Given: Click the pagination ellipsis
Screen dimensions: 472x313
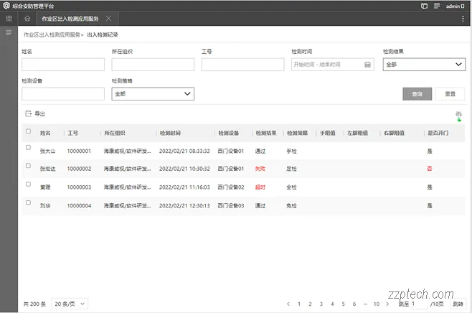Looking at the screenshot, I should [x=365, y=304].
